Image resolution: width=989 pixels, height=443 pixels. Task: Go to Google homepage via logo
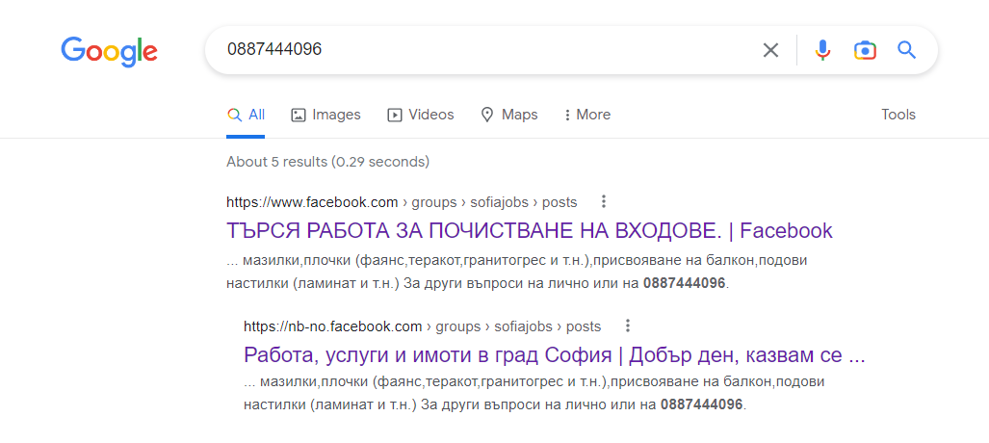point(109,52)
